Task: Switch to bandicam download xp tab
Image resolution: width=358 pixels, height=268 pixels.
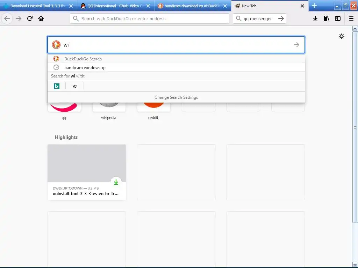Action: point(193,6)
